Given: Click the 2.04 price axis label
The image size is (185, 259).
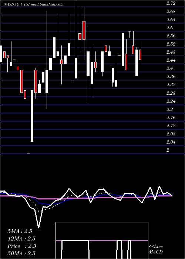Looking at the screenshot, I should tap(171, 142).
